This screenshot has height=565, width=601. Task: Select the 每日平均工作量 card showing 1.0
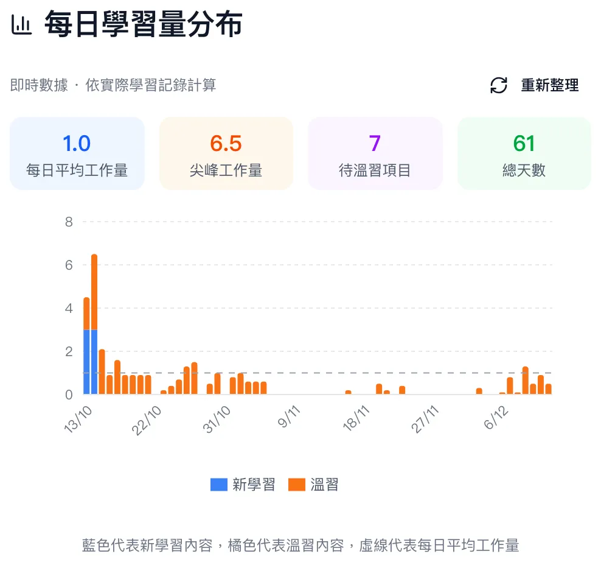[x=77, y=153]
